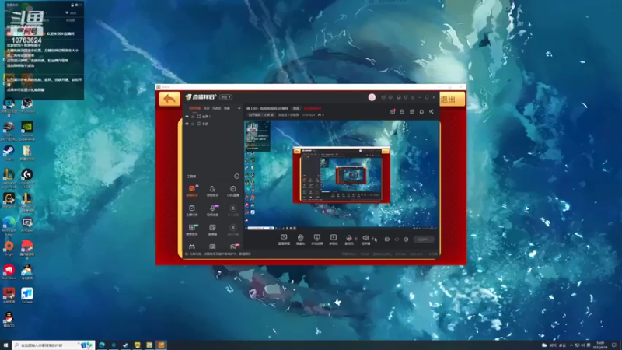This screenshot has height=350, width=622.
Task: Click the nested preview thumbnail in the stream canvas
Action: point(341,174)
